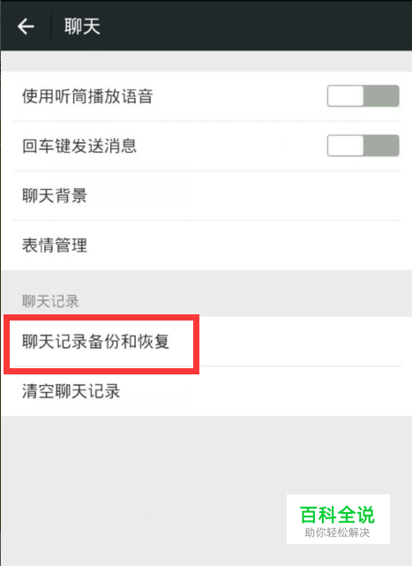
Task: Click the 助你轻松解决 tagline text
Action: (337, 532)
